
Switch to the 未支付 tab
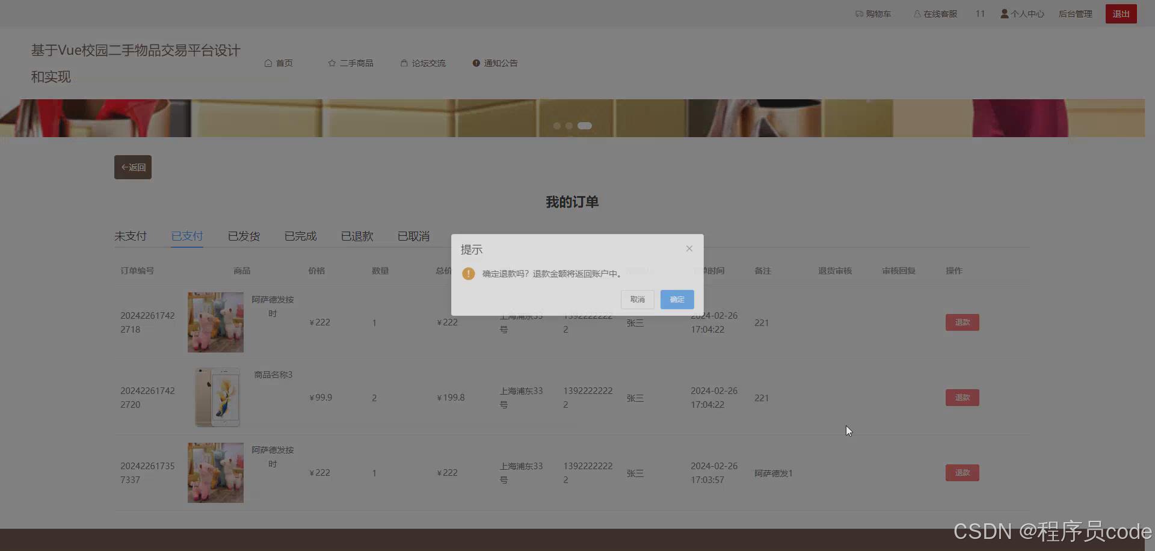pyautogui.click(x=130, y=236)
